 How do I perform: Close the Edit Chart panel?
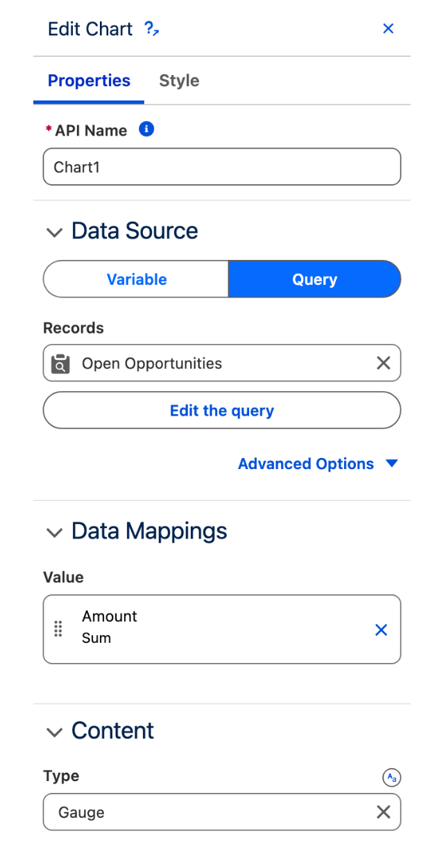388,28
